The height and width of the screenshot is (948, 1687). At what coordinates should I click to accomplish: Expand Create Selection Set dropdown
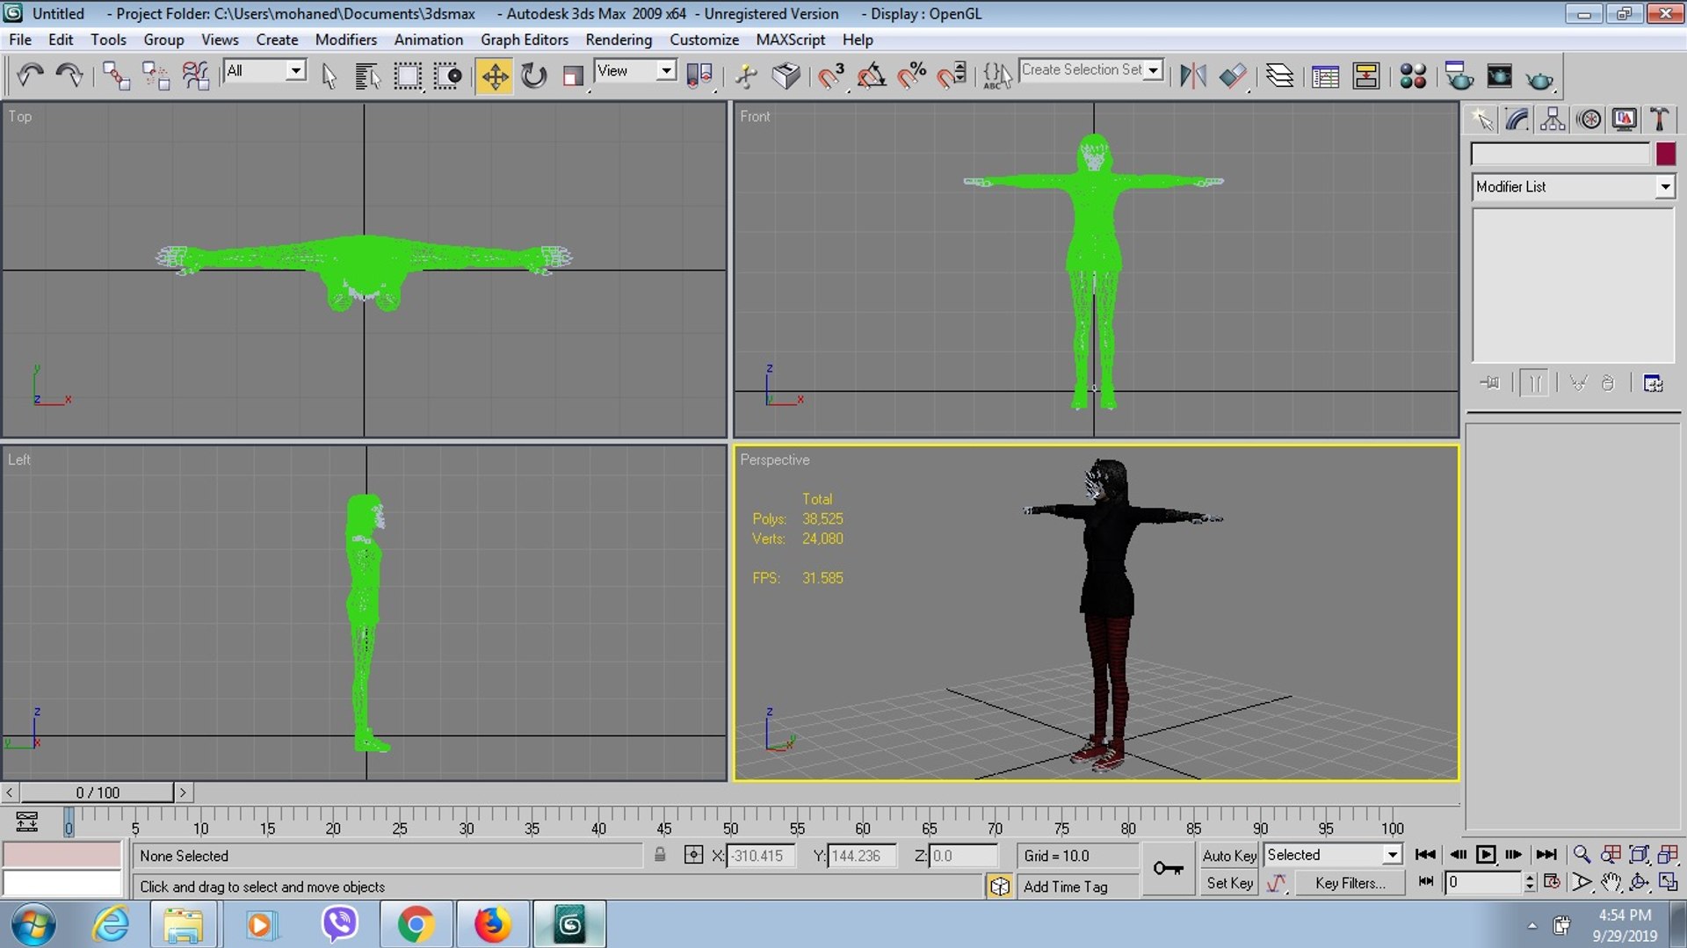(x=1154, y=70)
